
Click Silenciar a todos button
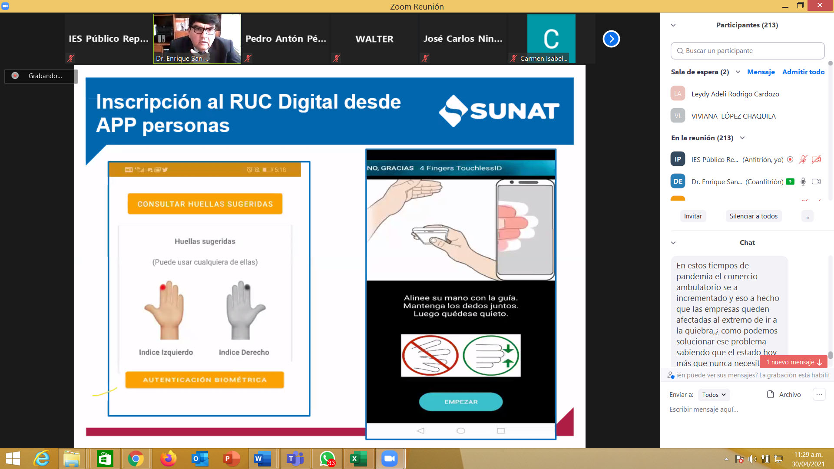pyautogui.click(x=753, y=216)
